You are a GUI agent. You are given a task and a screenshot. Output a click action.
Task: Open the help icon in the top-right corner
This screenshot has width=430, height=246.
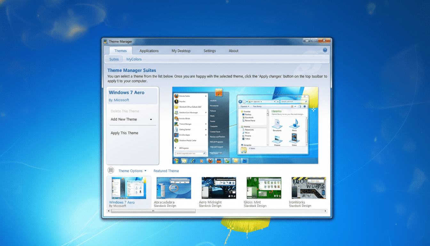[325, 50]
